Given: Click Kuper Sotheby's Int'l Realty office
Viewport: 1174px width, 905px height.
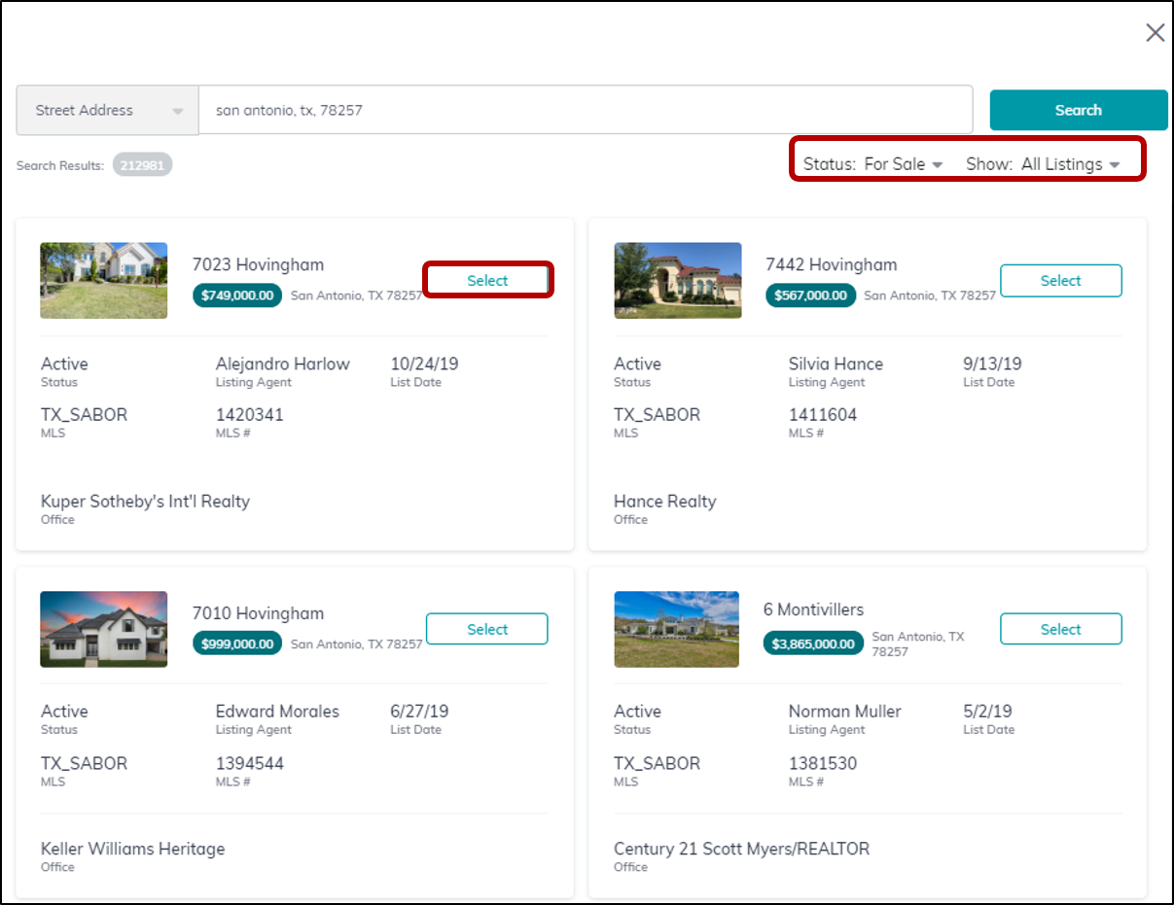Looking at the screenshot, I should pyautogui.click(x=145, y=502).
